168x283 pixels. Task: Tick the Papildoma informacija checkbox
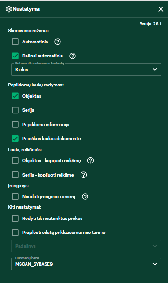point(15,125)
